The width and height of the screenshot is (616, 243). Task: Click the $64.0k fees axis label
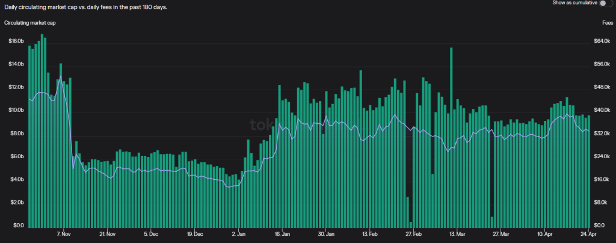(x=601, y=42)
